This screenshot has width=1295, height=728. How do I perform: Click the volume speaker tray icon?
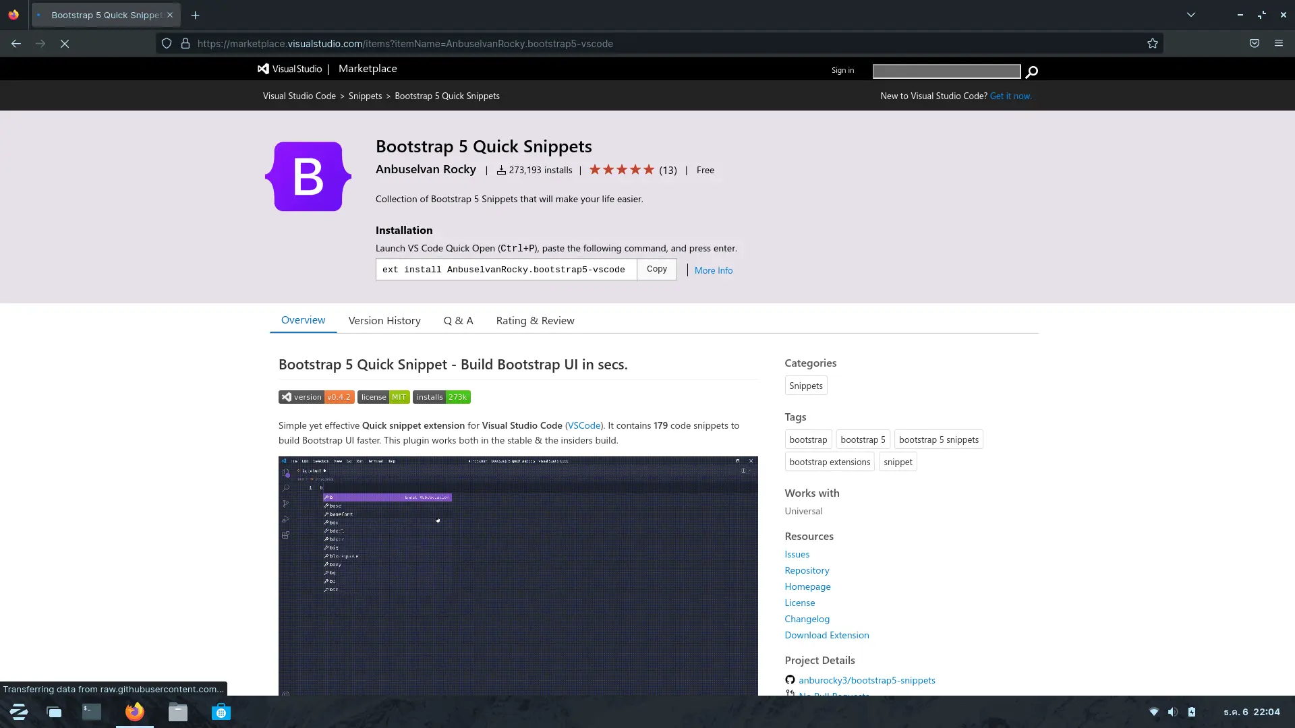coord(1173,712)
